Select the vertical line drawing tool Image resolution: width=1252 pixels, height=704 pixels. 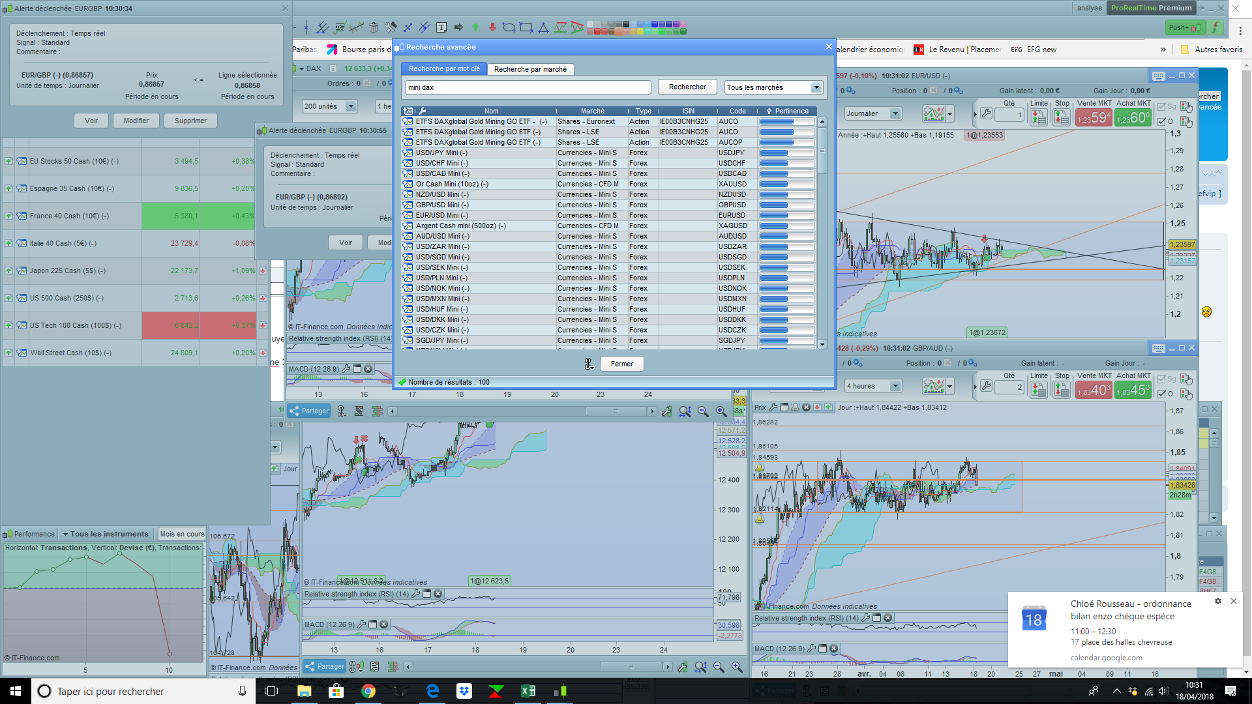coord(306,27)
